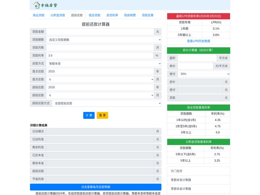Click the 4.35 rate cell

(x=217, y=120)
